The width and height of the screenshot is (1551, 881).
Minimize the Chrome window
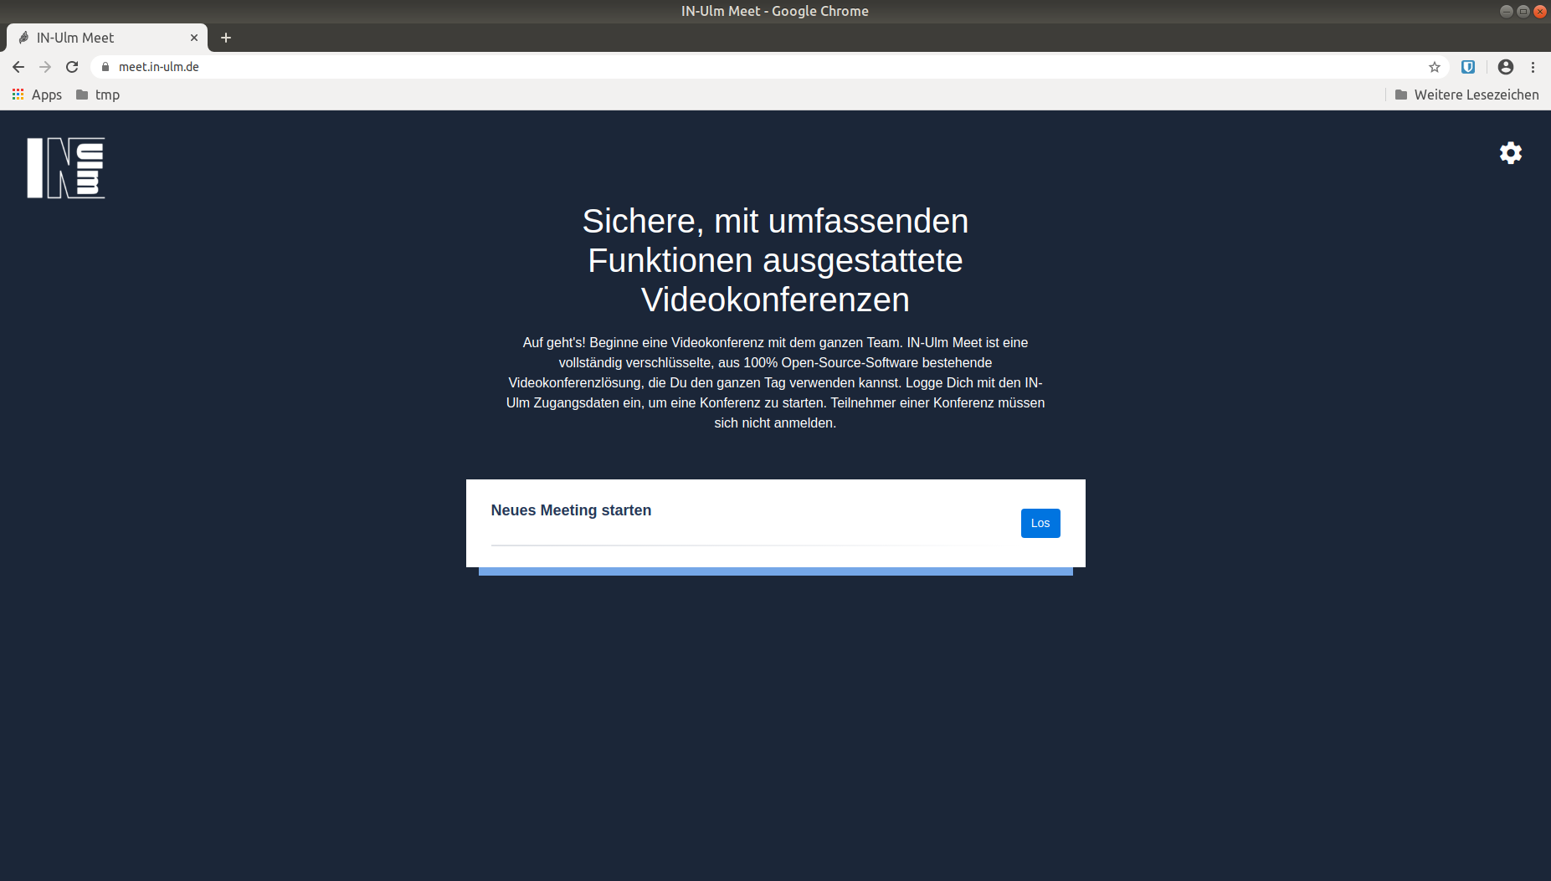click(1506, 11)
